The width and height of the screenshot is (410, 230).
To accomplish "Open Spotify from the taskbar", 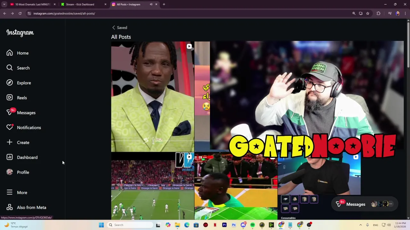I will pos(252,225).
